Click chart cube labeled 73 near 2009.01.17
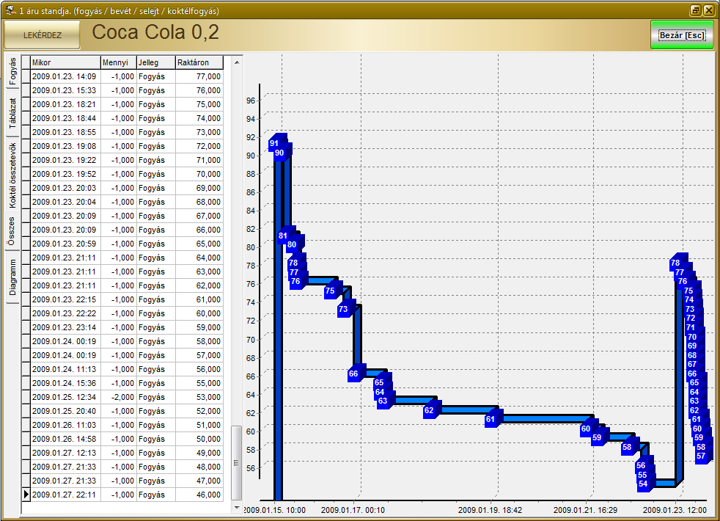 pyautogui.click(x=343, y=310)
